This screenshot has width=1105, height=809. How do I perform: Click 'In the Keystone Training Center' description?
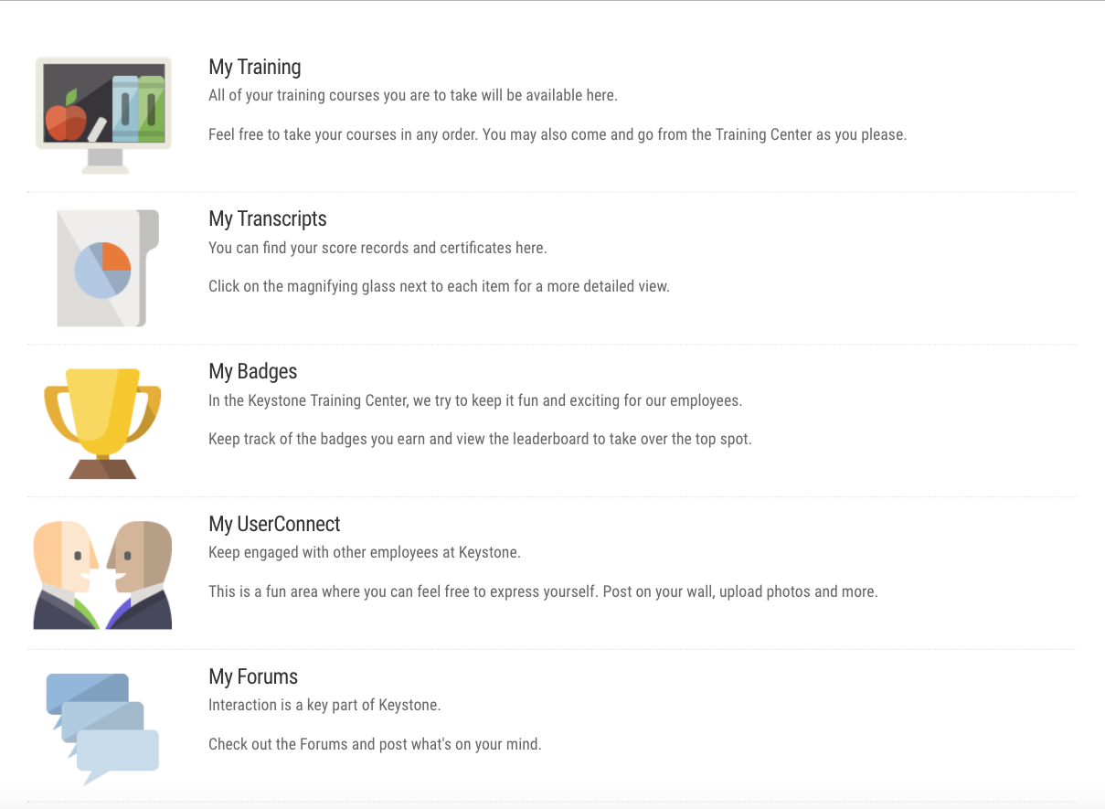coord(475,400)
